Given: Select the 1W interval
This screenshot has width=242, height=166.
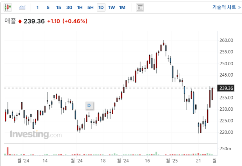Looking at the screenshot, I should [111, 8].
